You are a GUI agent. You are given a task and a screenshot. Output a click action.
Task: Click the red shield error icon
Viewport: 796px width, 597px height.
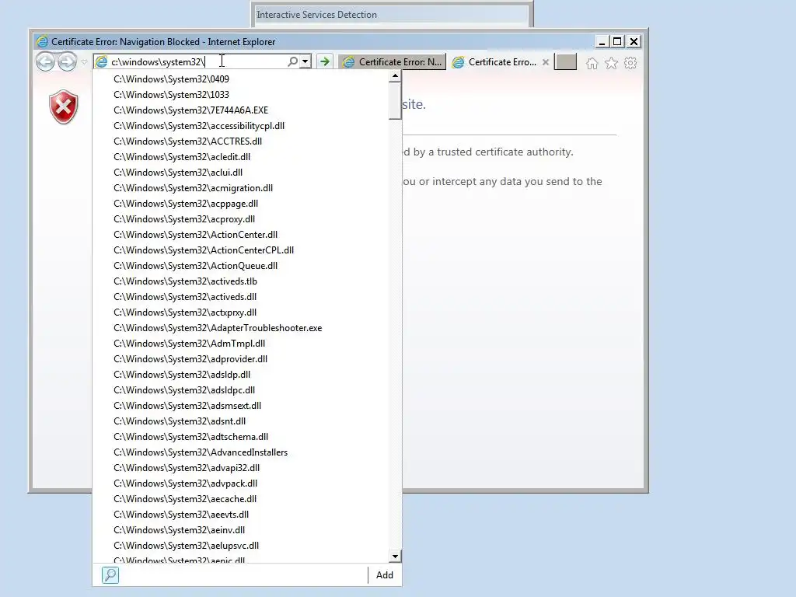(x=64, y=107)
